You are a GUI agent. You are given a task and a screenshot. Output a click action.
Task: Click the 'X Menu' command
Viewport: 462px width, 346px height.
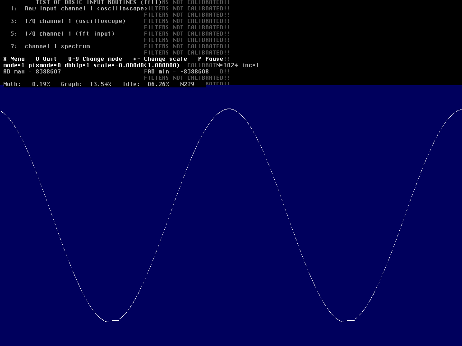tap(14, 59)
